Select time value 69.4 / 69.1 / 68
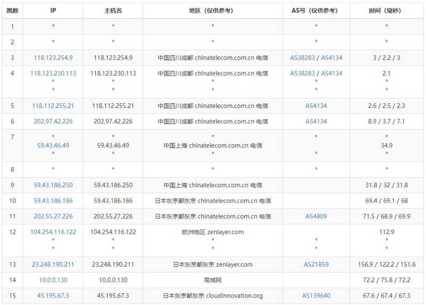Viewport: 426px width, 305px height. [387, 201]
